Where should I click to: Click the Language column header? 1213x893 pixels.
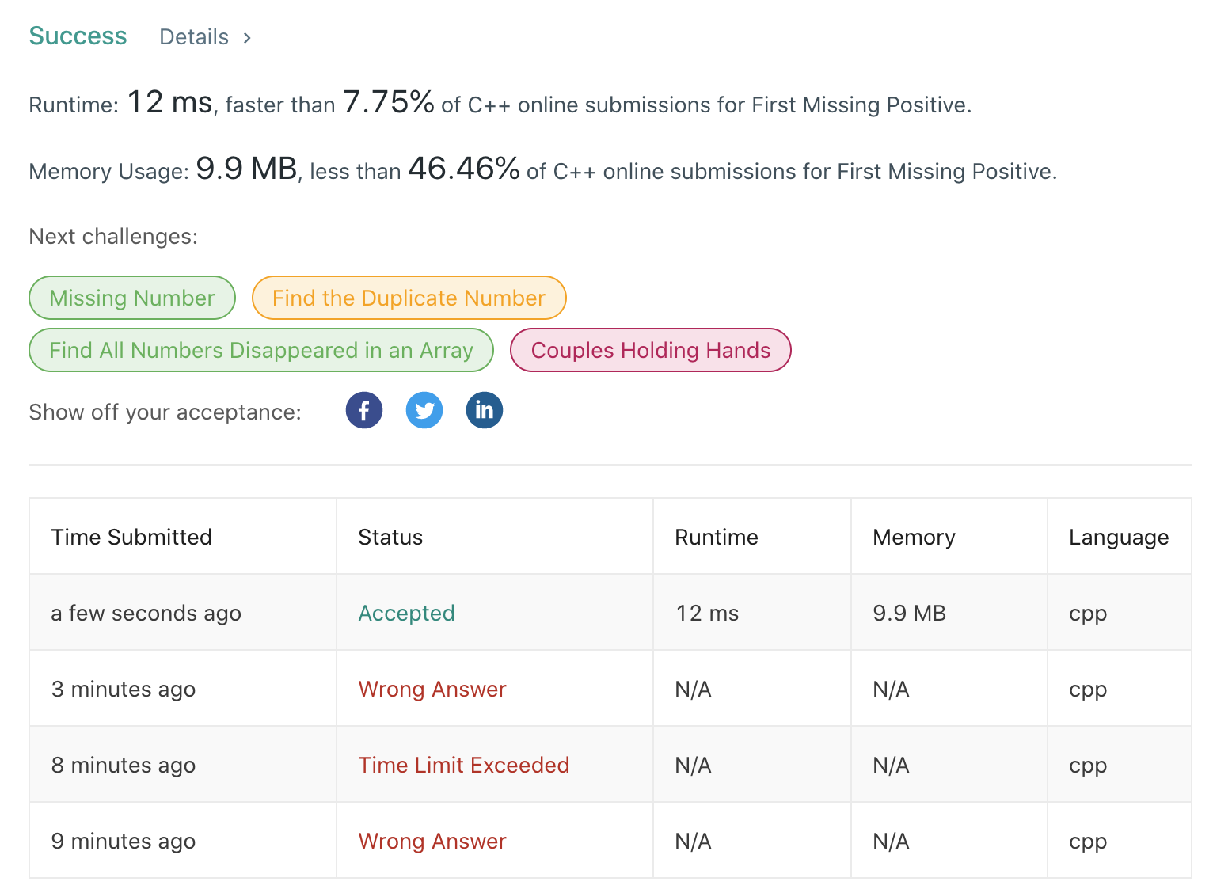1118,537
